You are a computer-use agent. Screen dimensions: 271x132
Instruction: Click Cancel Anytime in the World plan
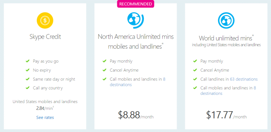coord(215,70)
